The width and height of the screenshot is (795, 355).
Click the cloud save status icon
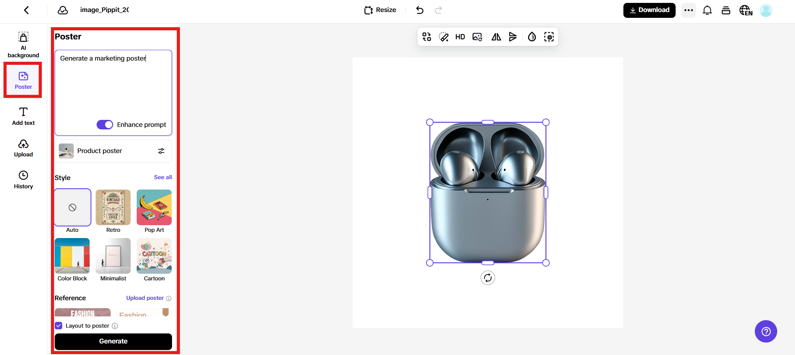click(x=63, y=10)
